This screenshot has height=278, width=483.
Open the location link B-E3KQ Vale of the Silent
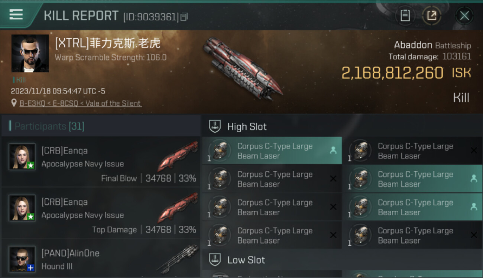click(x=81, y=103)
